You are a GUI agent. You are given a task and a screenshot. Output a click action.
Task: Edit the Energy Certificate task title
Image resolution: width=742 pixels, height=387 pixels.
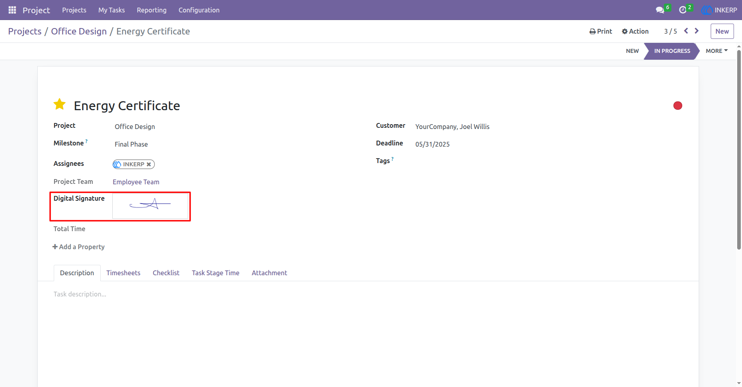(127, 106)
